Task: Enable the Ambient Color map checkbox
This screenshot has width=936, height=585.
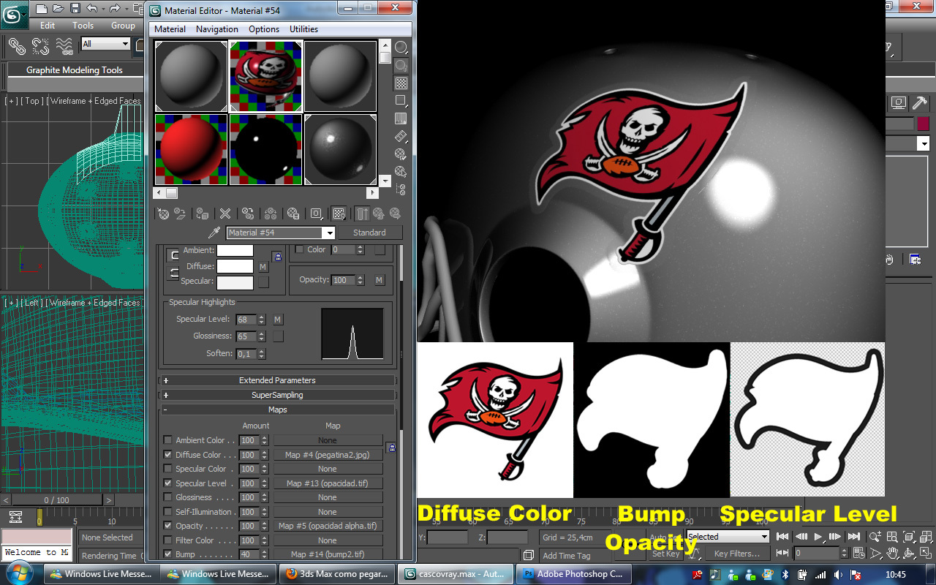Action: click(x=168, y=440)
